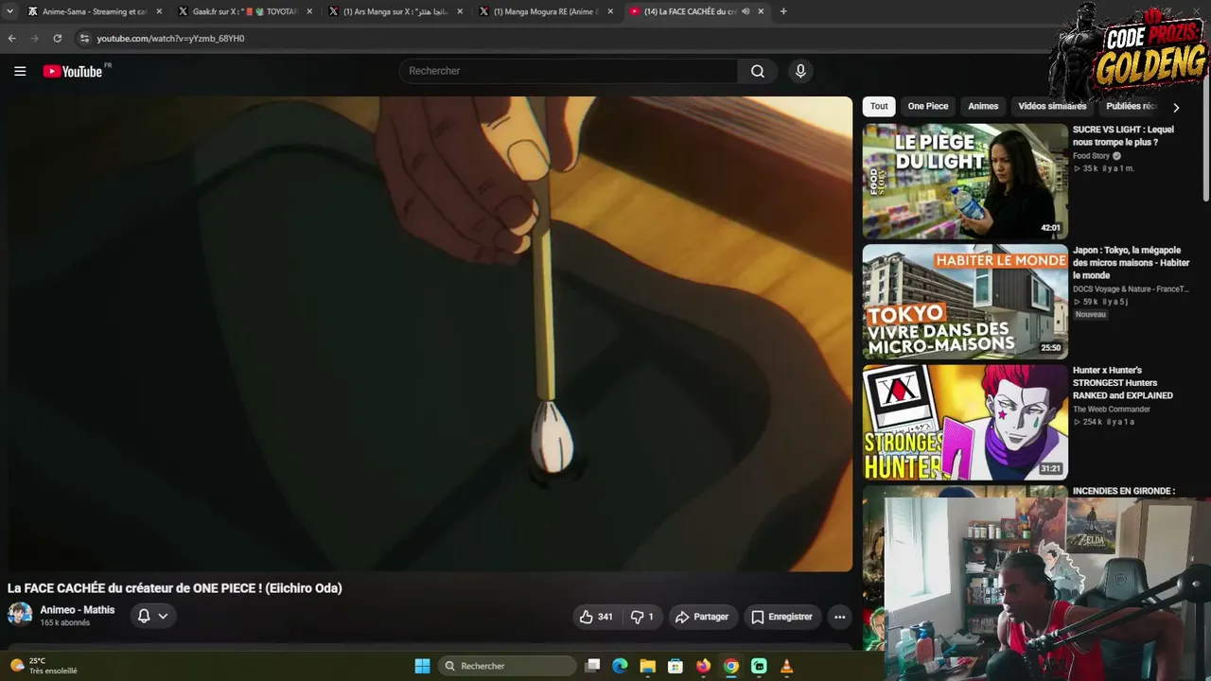1211x681 pixels.
Task: Open more actions three-dot menu
Action: 839,617
